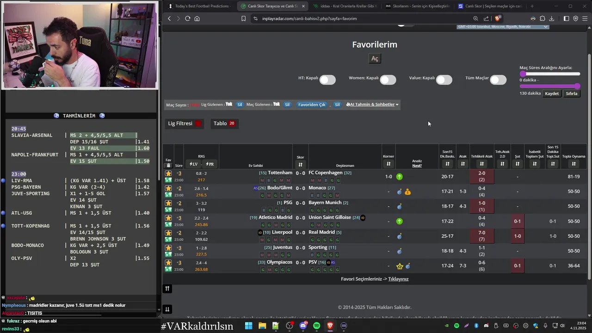Go to the browser home page icon
Screen dimensions: 592x333
pos(197,18)
